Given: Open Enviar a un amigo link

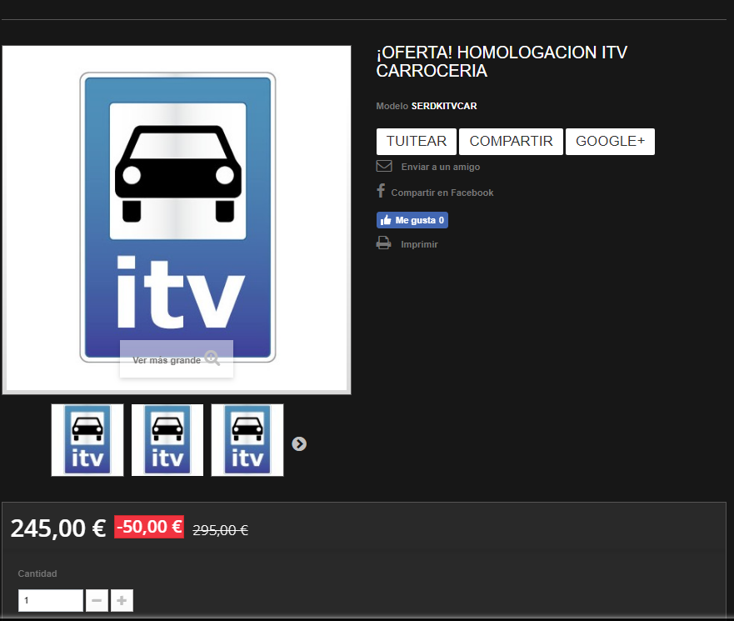Looking at the screenshot, I should [440, 167].
